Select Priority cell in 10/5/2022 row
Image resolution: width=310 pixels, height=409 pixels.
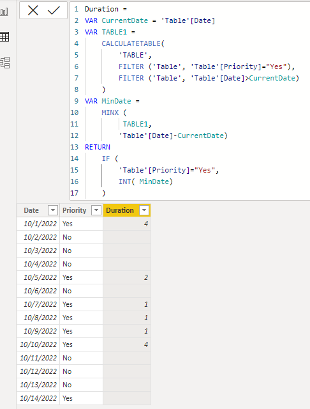(82, 277)
